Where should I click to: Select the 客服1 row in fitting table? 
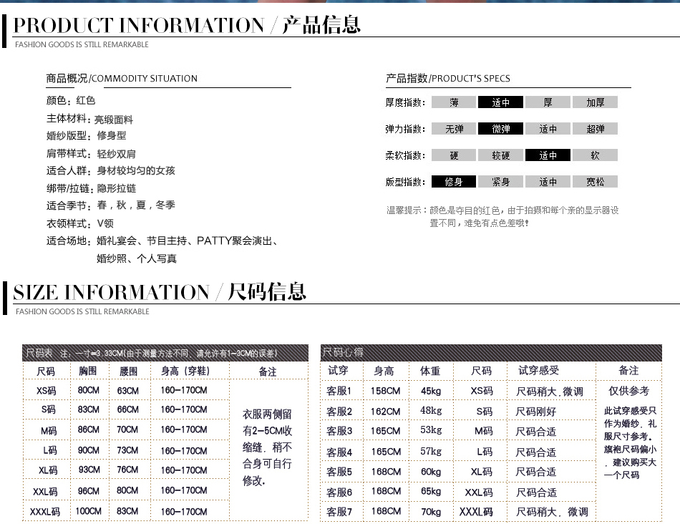[x=339, y=391]
